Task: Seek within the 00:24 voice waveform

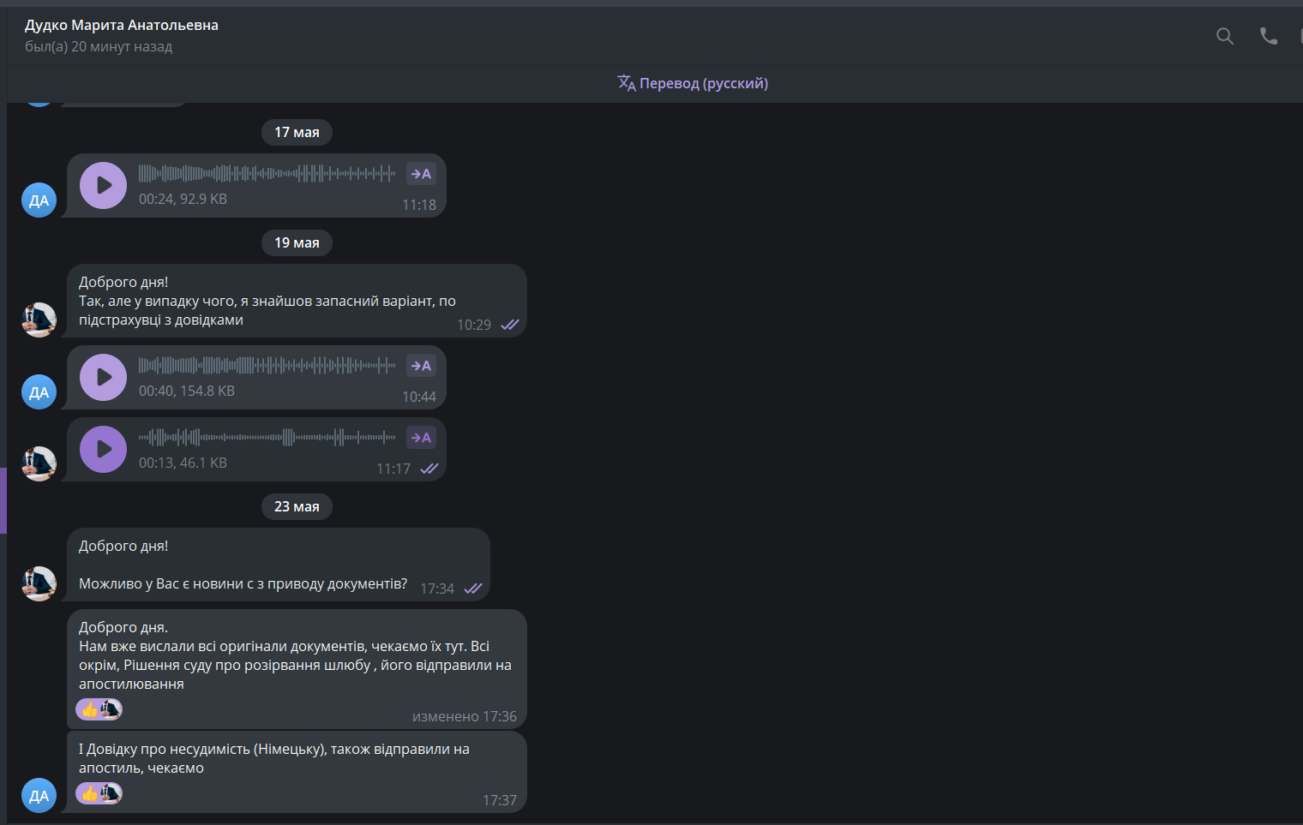Action: [267, 174]
